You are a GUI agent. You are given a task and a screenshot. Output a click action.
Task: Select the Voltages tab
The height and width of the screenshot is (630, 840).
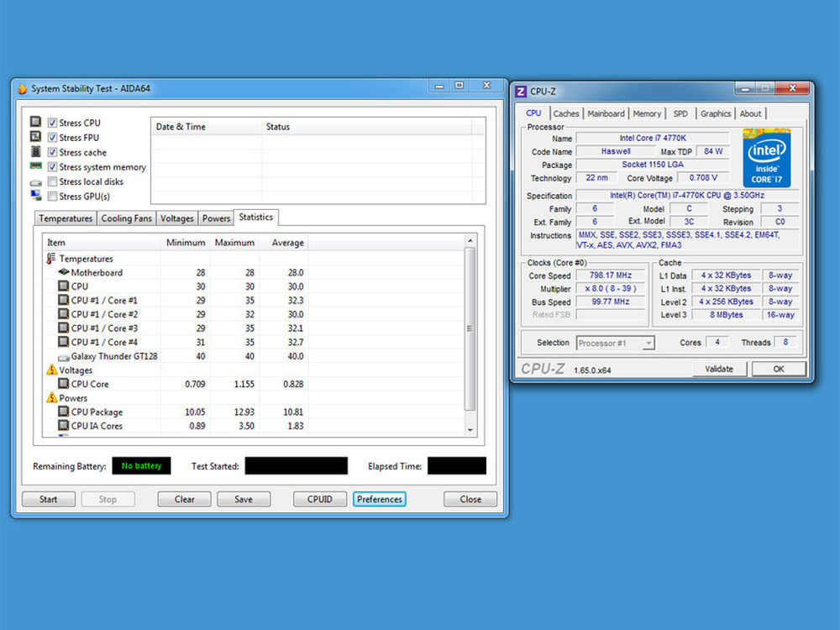point(176,218)
